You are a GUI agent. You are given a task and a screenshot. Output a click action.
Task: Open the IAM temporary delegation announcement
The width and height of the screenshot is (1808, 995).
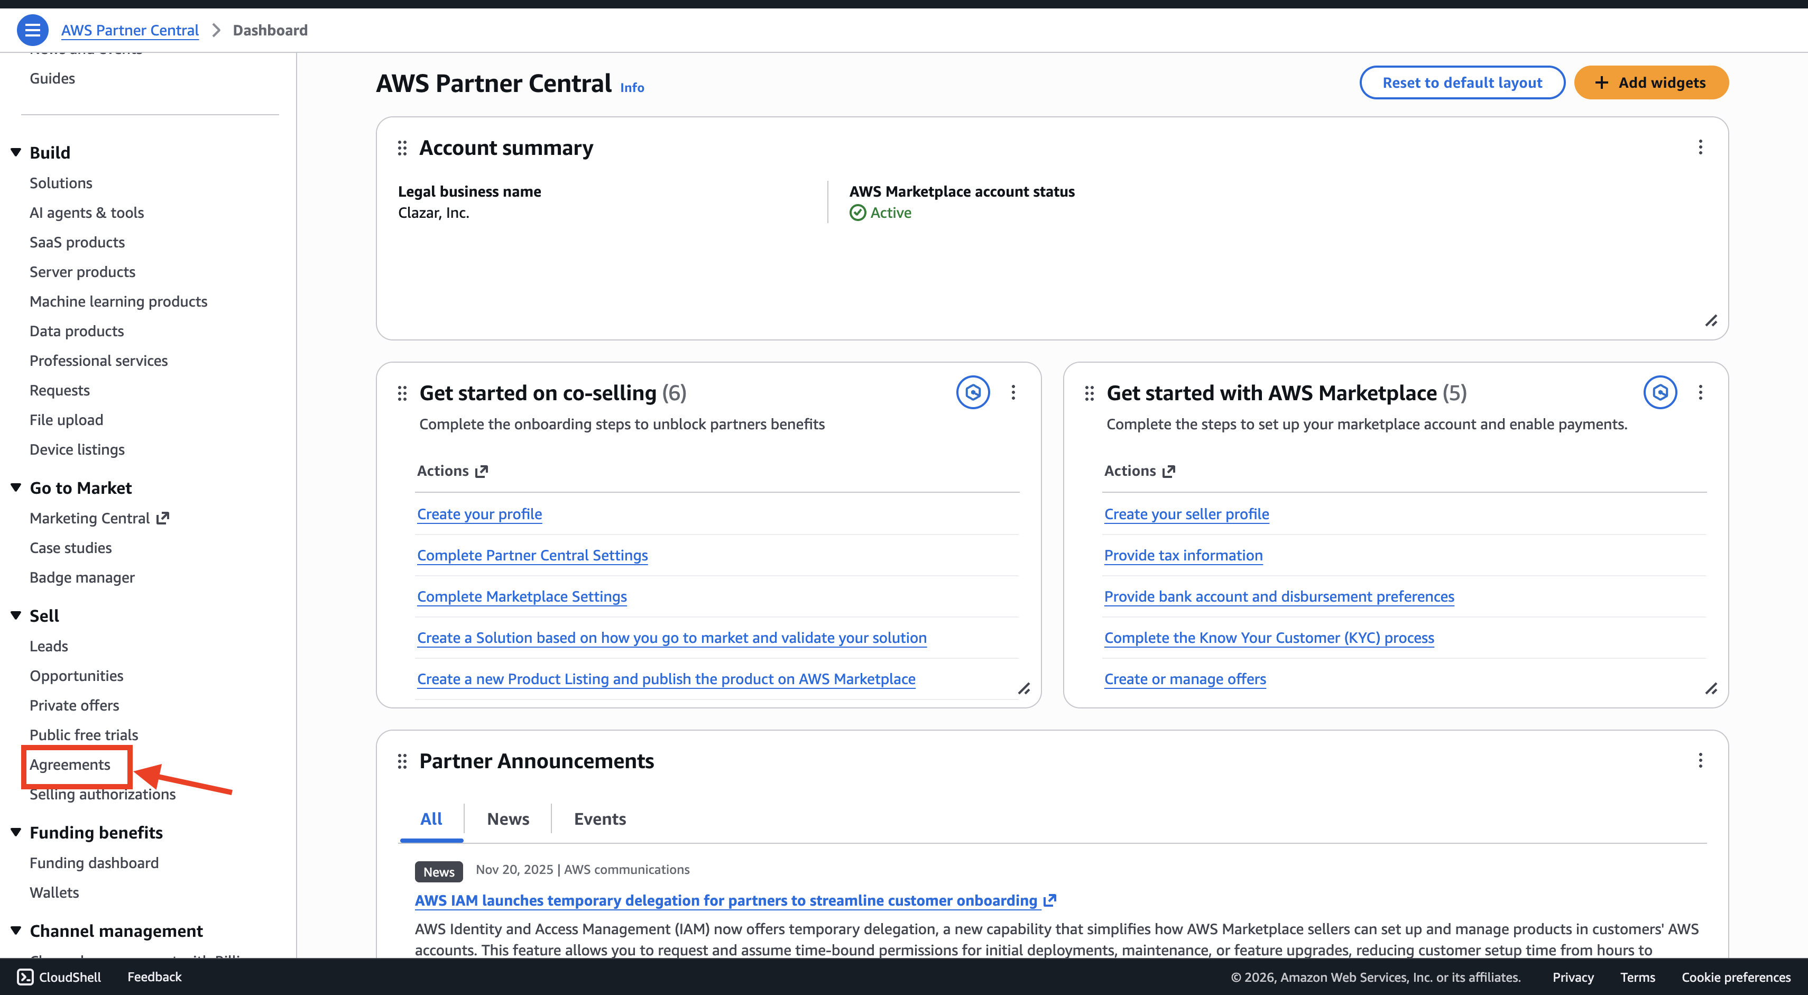point(726,900)
